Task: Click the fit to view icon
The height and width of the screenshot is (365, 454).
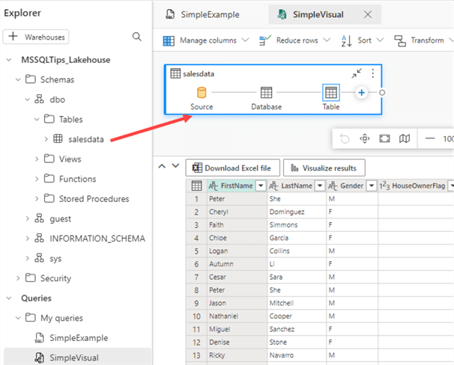Action: [384, 138]
